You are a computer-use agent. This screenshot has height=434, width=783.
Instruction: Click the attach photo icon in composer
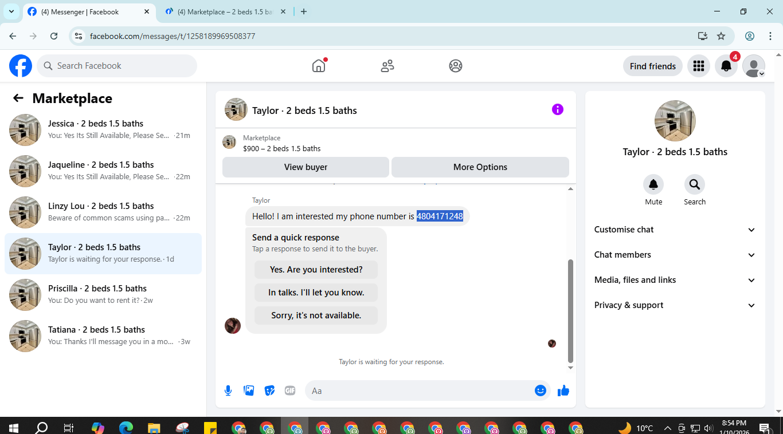point(249,390)
